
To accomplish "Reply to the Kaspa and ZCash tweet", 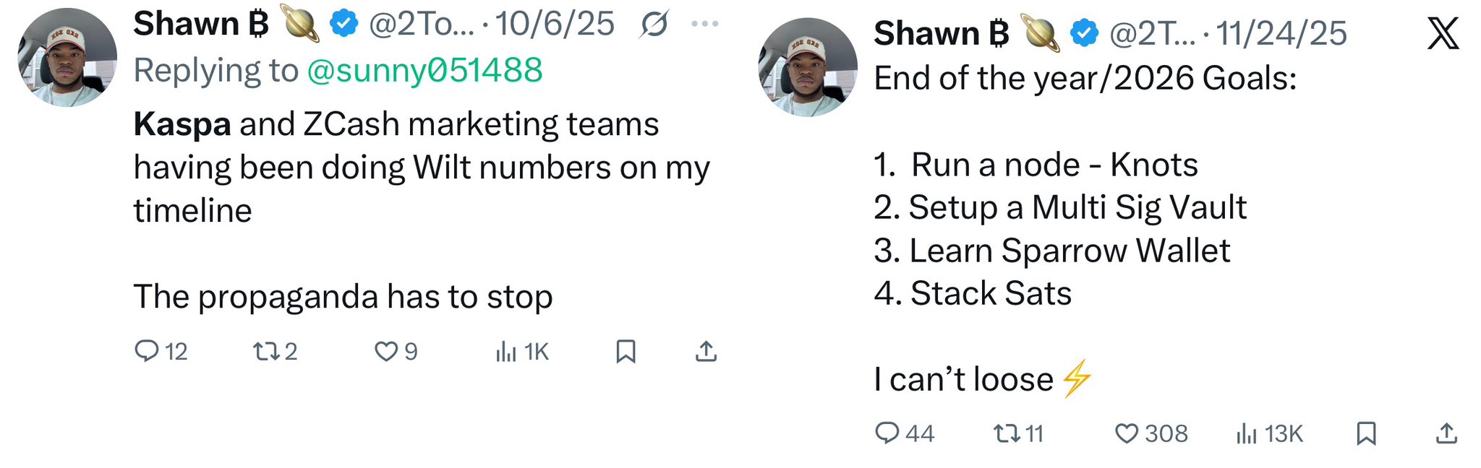I will click(x=147, y=351).
